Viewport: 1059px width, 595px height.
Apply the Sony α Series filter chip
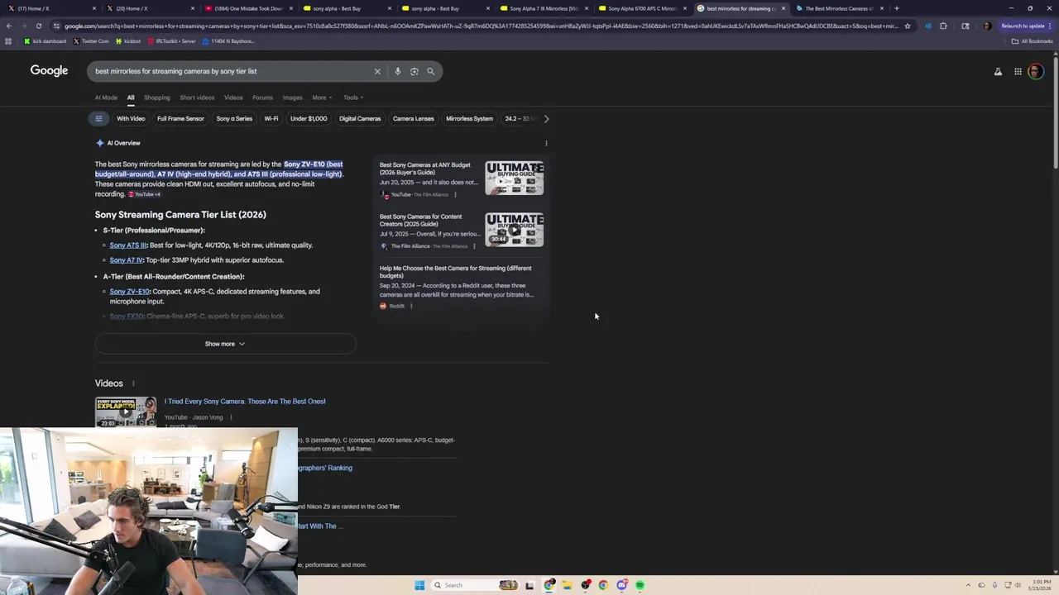(x=234, y=118)
